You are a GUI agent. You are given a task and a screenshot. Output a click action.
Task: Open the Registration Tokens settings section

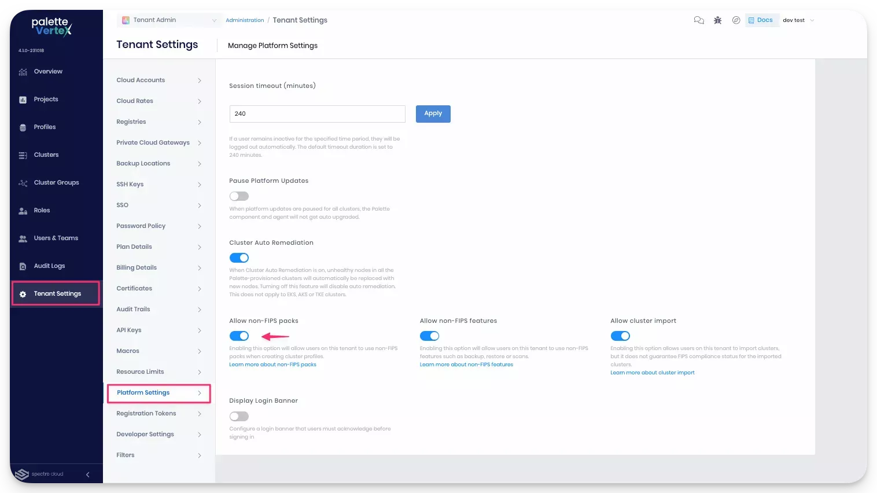146,414
